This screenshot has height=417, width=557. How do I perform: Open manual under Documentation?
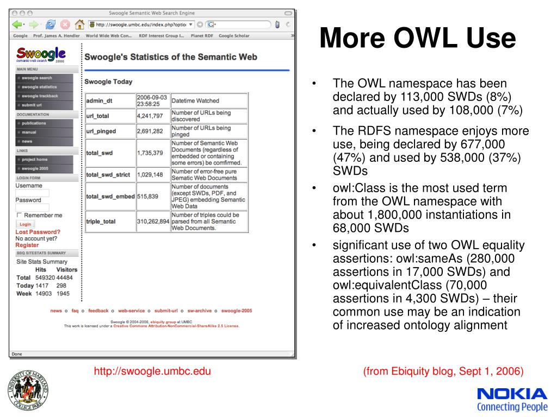tap(45, 132)
